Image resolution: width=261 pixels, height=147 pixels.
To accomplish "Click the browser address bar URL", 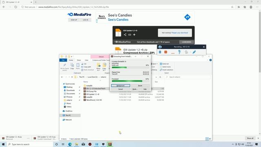I will 73,7.
